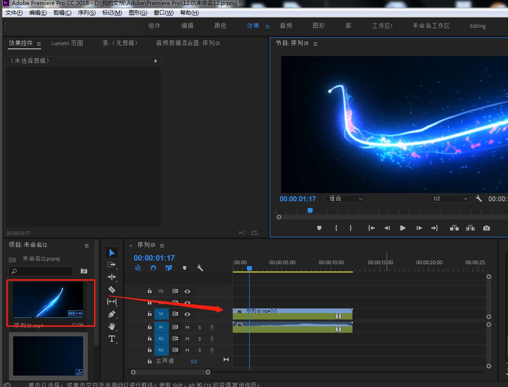This screenshot has height=387, width=508.
Task: Mute audio track A1
Action: tap(187, 327)
